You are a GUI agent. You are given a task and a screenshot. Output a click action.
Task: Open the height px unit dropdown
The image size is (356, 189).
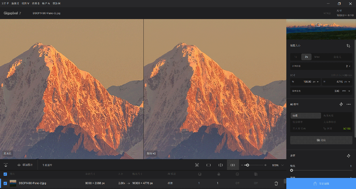point(347,82)
